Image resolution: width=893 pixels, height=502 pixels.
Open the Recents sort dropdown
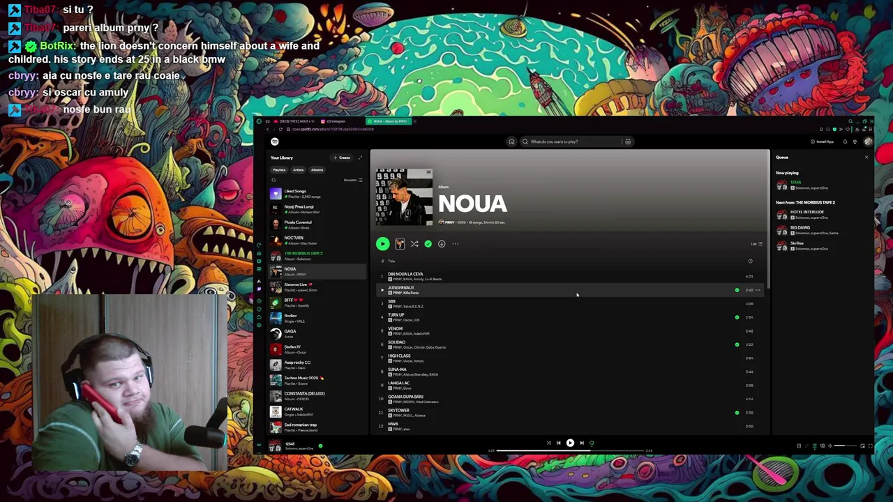[353, 180]
